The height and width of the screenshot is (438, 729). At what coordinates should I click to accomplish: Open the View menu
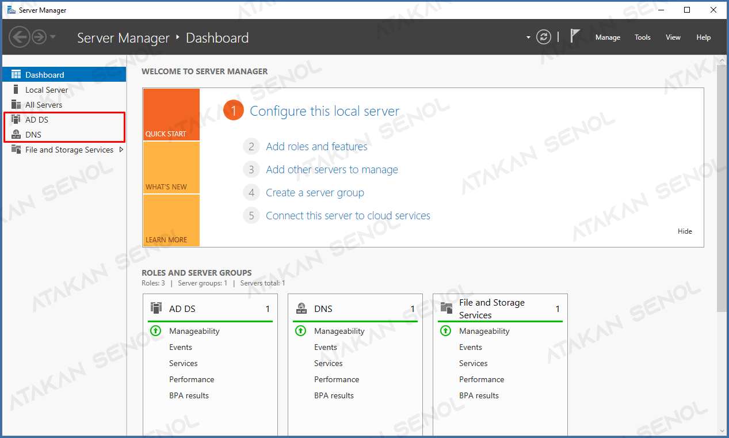click(673, 37)
